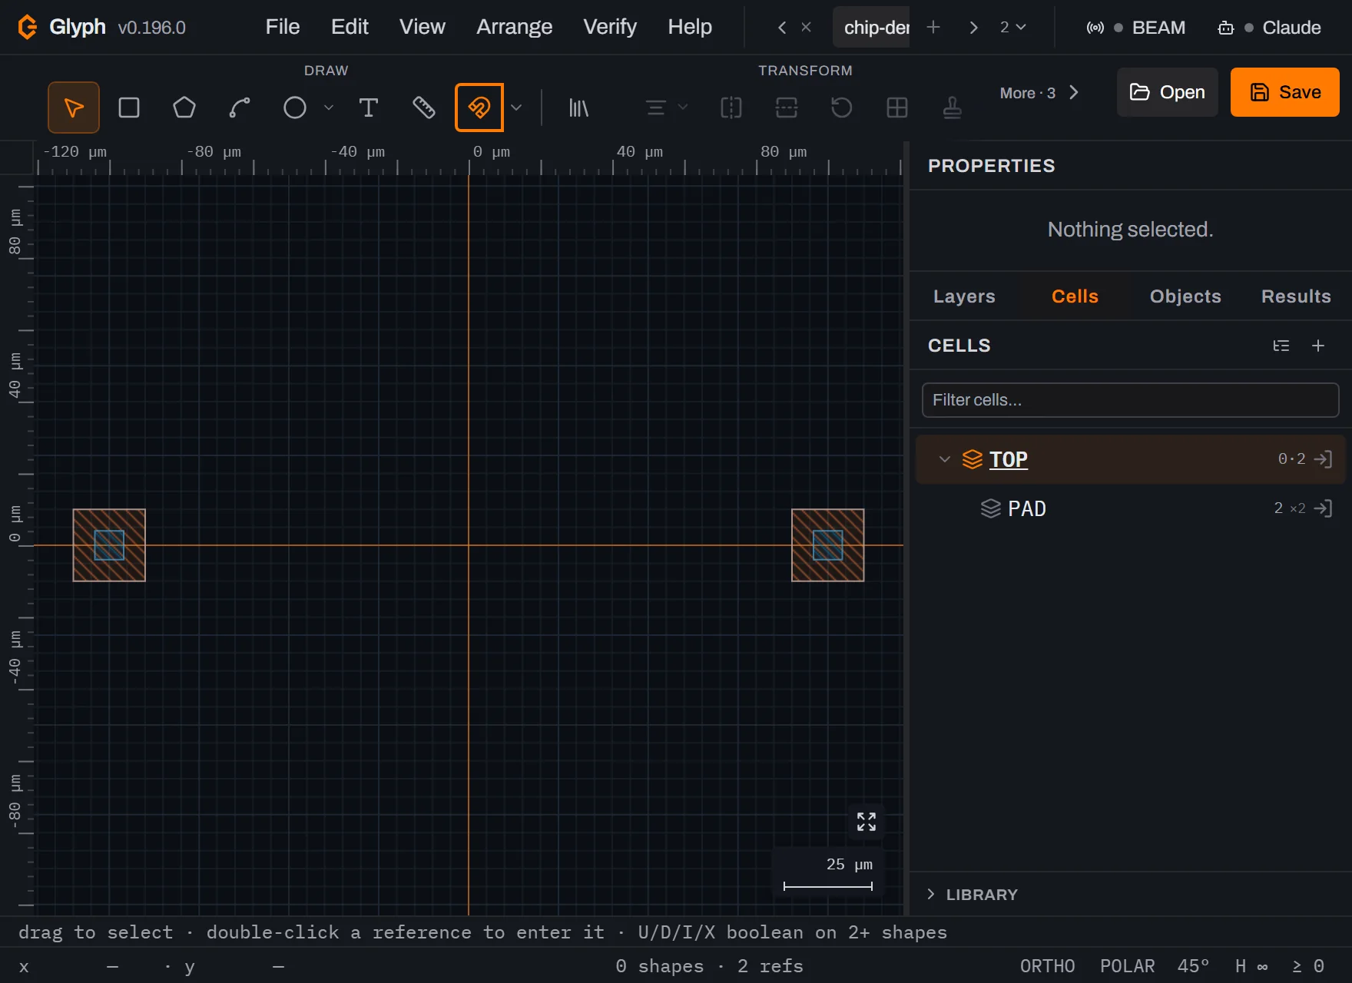
Task: Click the flip horizontal transform icon
Action: point(731,108)
